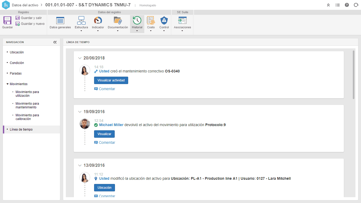Click the Historial clock icon

click(137, 20)
